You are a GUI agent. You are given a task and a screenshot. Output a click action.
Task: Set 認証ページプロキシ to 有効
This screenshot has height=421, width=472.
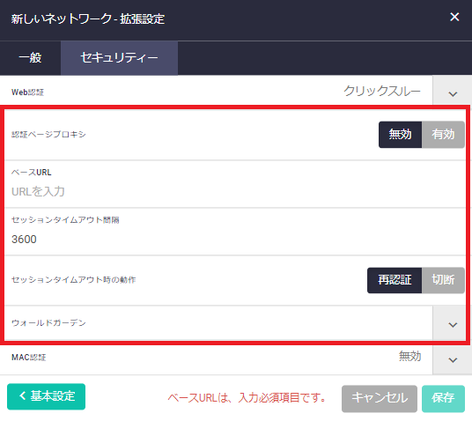(x=443, y=134)
